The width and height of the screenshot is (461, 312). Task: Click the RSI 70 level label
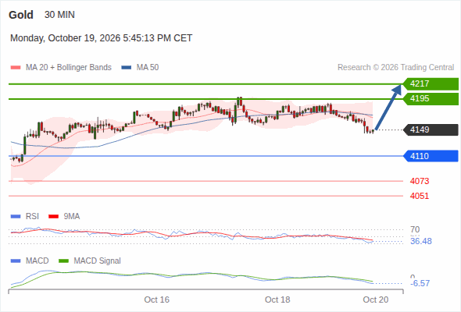click(415, 229)
